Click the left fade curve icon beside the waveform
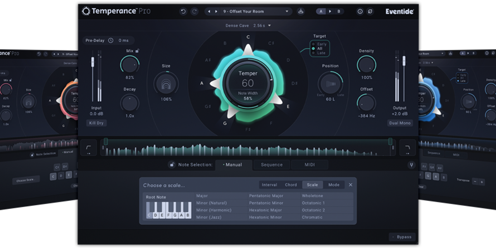The width and height of the screenshot is (496, 248). (x=87, y=148)
